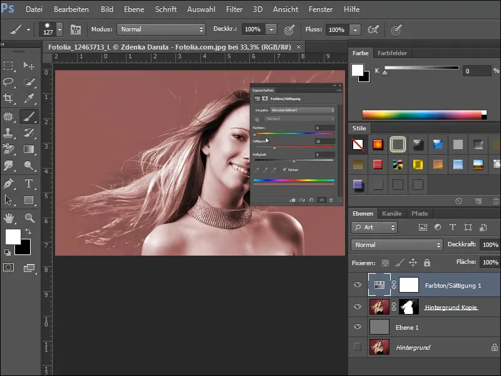Select the Lasso tool
Image resolution: width=501 pixels, height=376 pixels.
tap(8, 82)
